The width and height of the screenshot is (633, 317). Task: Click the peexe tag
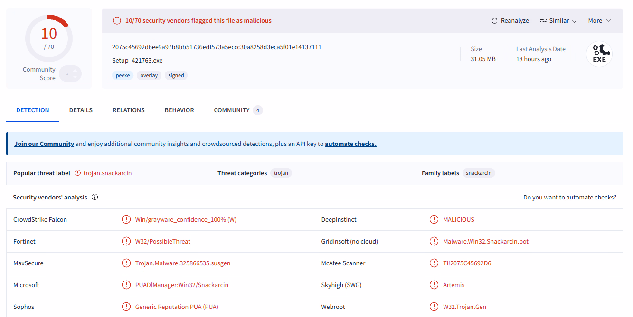(123, 75)
